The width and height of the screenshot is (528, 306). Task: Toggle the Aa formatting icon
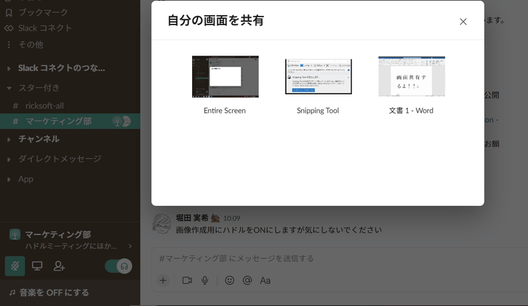265,280
